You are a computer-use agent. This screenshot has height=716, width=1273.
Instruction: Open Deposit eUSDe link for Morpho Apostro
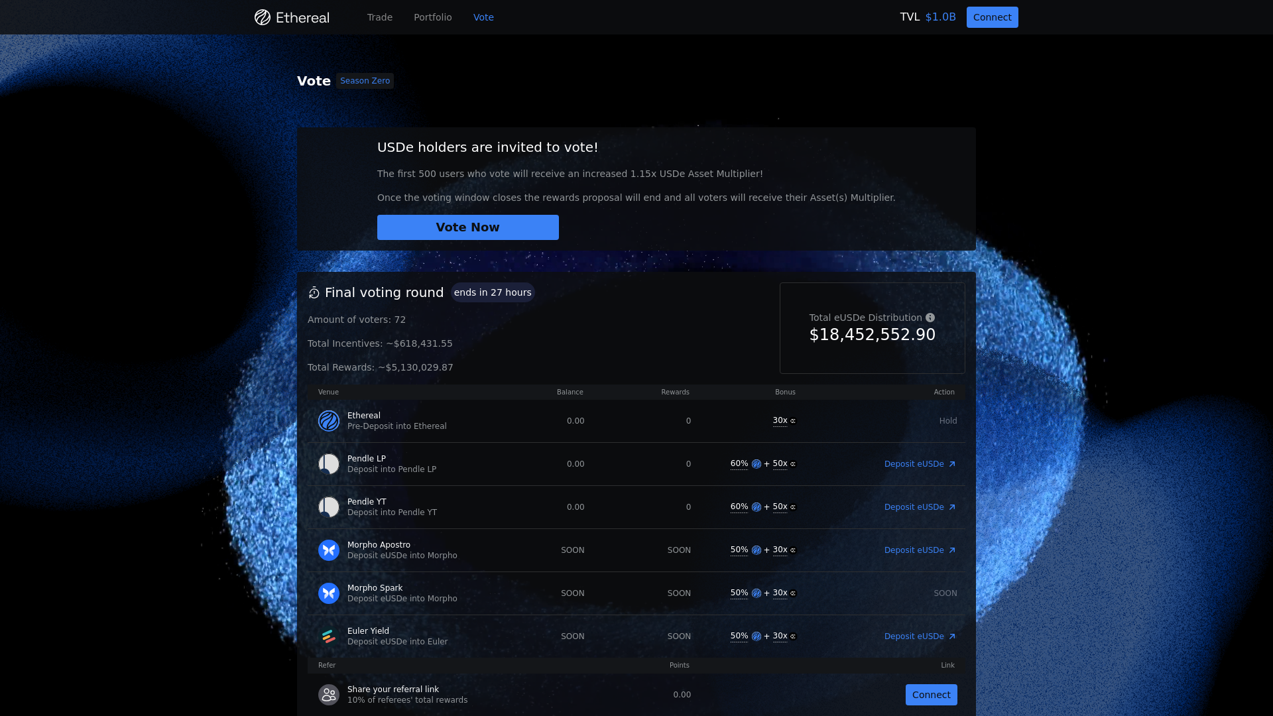pyautogui.click(x=920, y=550)
